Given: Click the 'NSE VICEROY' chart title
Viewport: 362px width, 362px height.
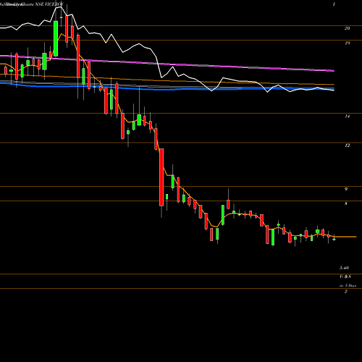Looking at the screenshot, I should pyautogui.click(x=49, y=4).
